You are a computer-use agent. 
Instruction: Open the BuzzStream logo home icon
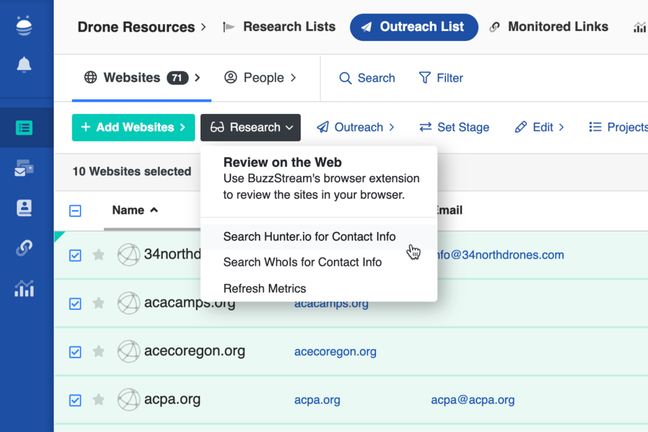tap(24, 26)
